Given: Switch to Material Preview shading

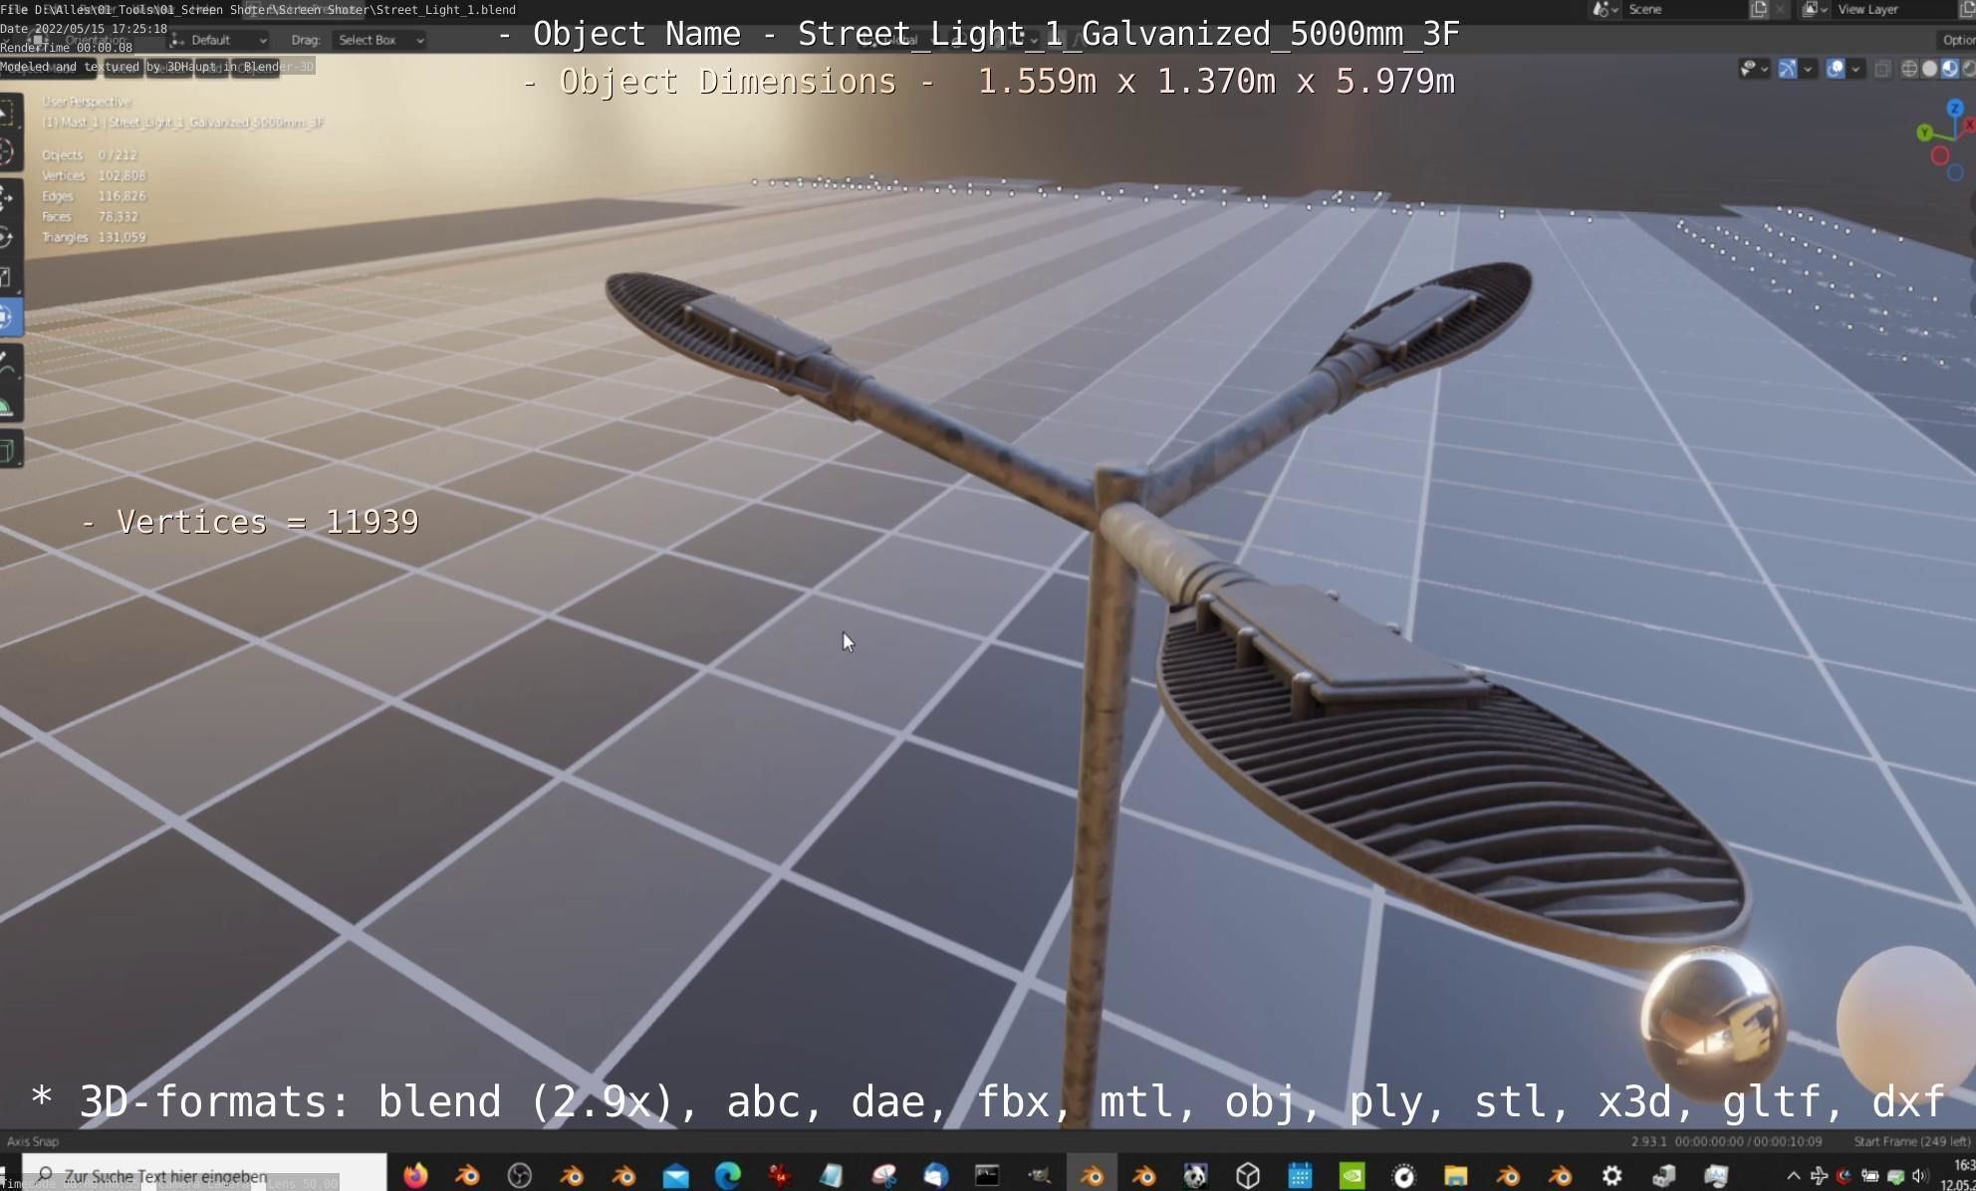Looking at the screenshot, I should click(1949, 69).
